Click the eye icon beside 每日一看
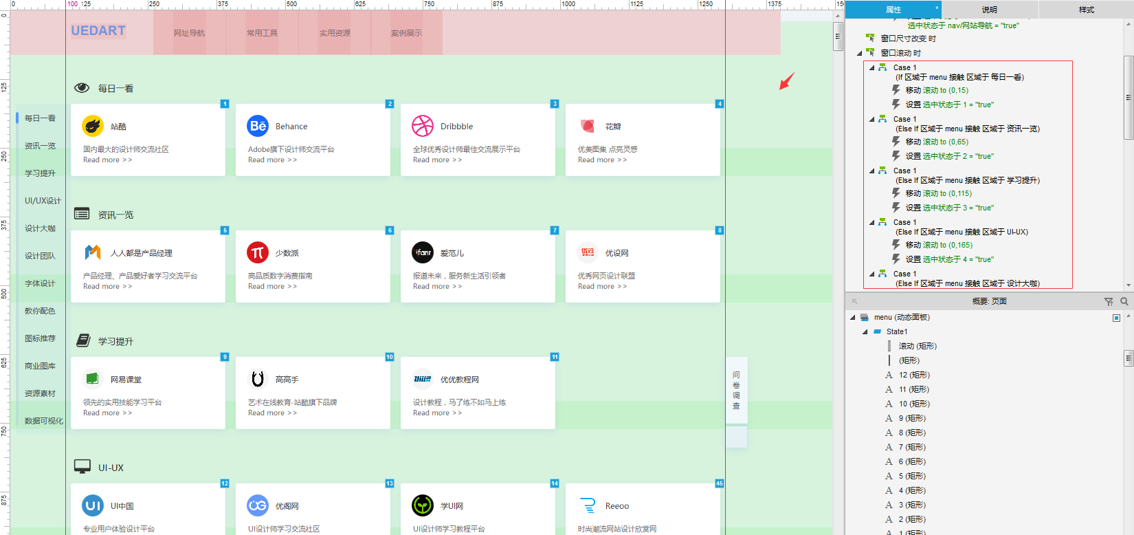 point(82,88)
